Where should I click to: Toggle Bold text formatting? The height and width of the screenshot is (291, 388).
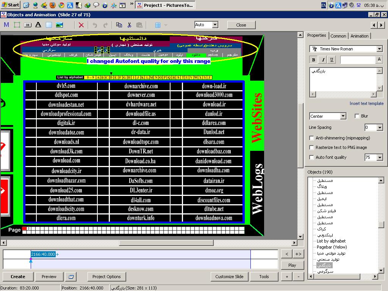pos(313,59)
